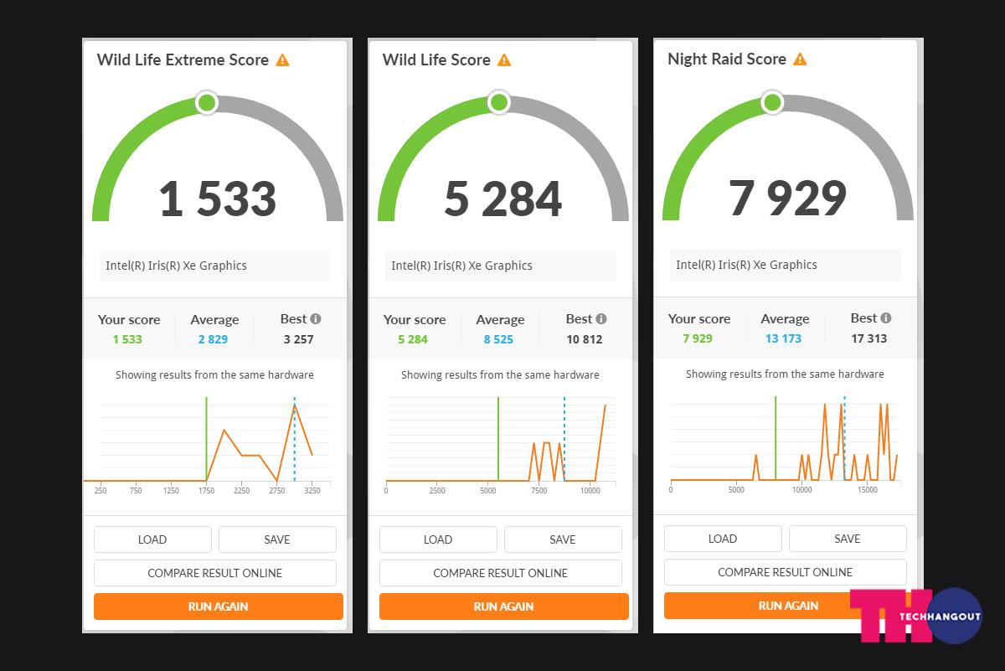Load a result in Wild Life panel
Screen dimensions: 1005x671
click(438, 539)
